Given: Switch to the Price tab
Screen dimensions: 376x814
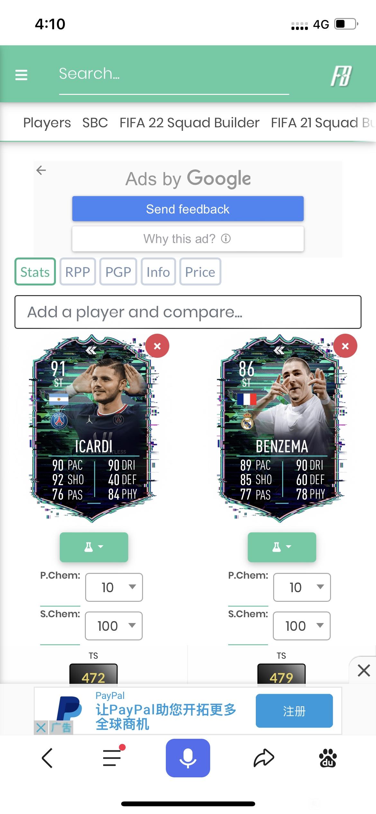Looking at the screenshot, I should 200,272.
